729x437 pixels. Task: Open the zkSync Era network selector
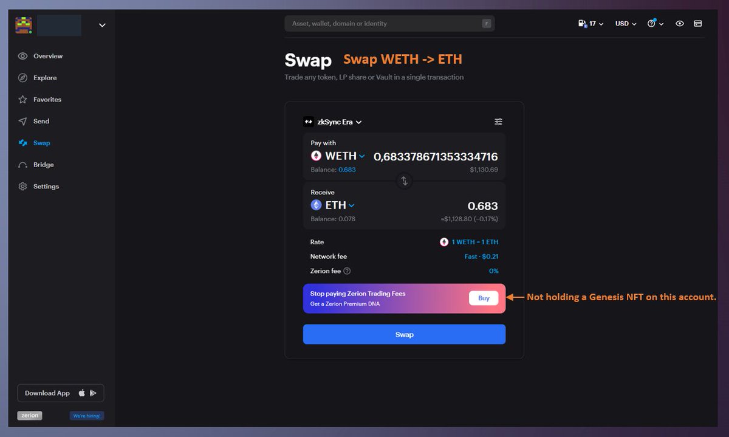click(333, 122)
